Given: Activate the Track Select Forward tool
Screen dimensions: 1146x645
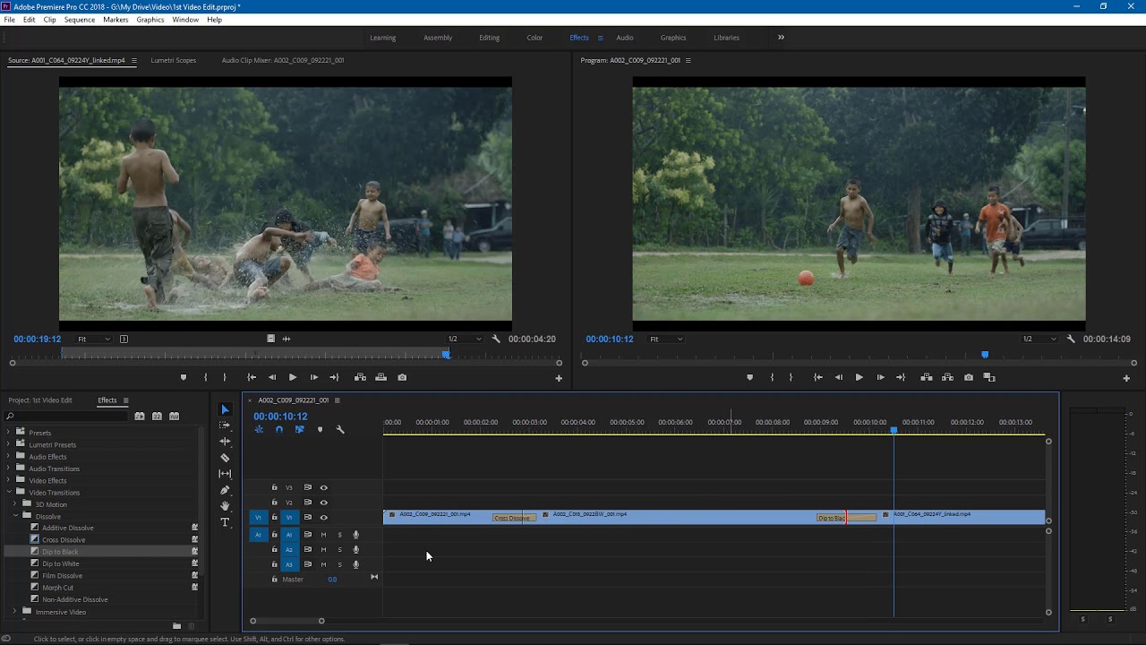Looking at the screenshot, I should (x=225, y=426).
